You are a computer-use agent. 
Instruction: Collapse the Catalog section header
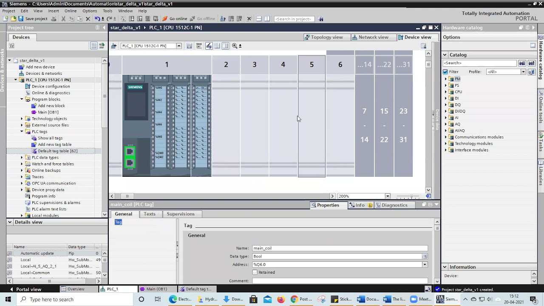445,55
